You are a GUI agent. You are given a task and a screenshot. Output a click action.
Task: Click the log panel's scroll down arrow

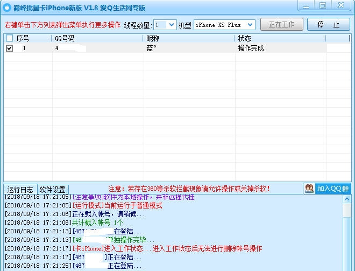347,266
